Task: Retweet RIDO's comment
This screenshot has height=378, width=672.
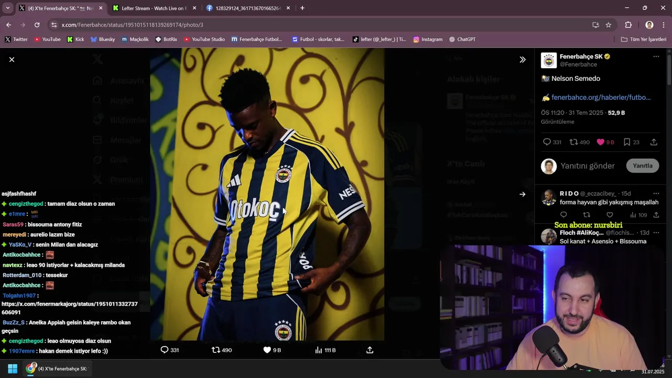Action: click(x=586, y=215)
